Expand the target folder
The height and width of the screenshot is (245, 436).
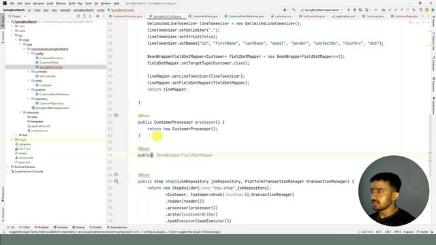(x=12, y=140)
